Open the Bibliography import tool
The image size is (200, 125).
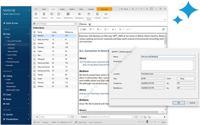[80, 14]
